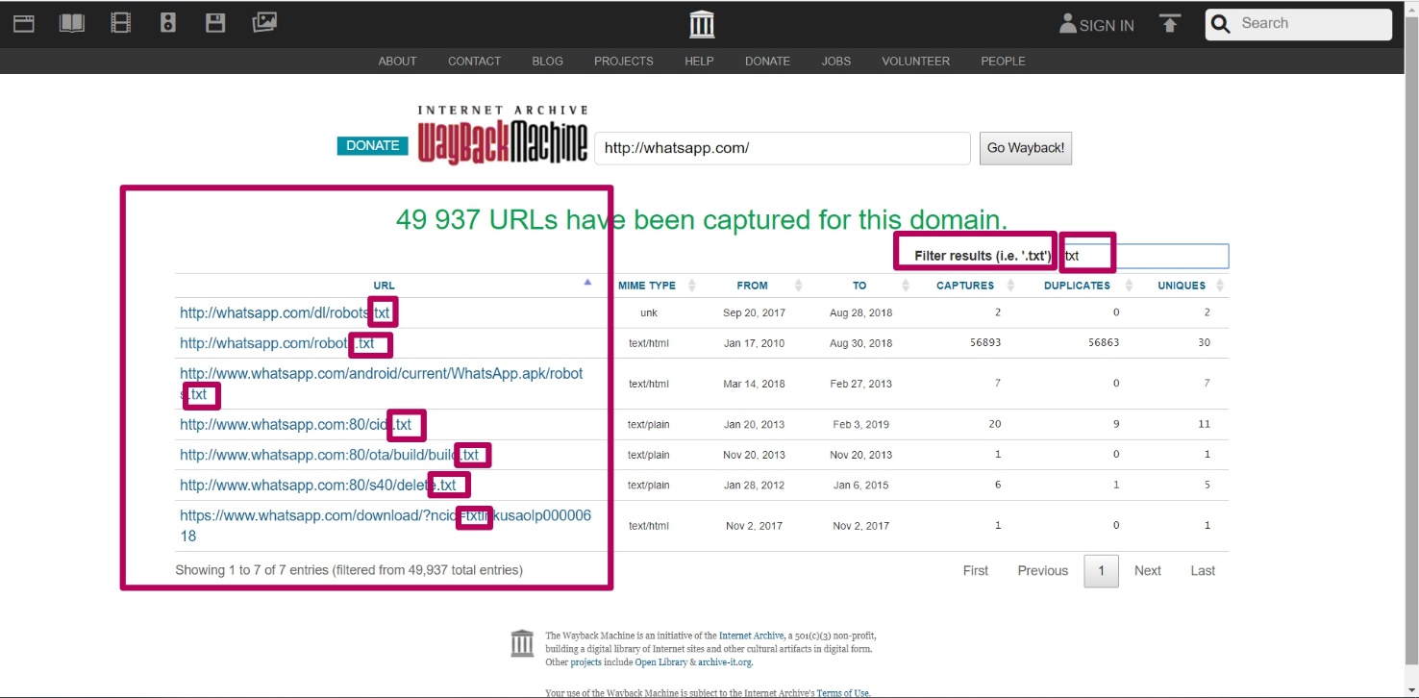Click the Upload arrow icon

[1170, 23]
